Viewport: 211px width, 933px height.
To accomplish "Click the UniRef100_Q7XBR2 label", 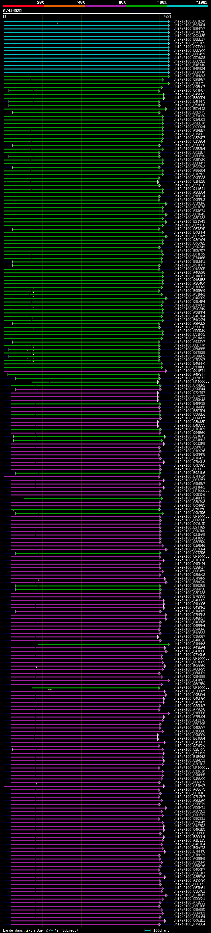I will point(189,385).
